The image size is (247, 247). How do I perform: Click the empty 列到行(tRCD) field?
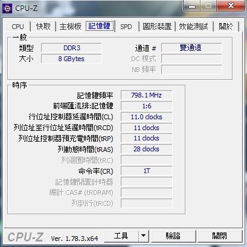click(x=146, y=203)
